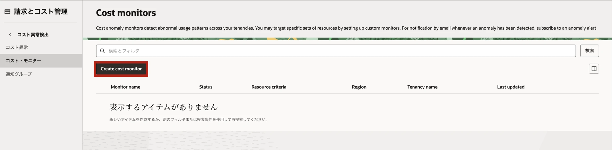Select コスト・モニター in the sidebar
This screenshot has height=150, width=612.
(x=41, y=61)
